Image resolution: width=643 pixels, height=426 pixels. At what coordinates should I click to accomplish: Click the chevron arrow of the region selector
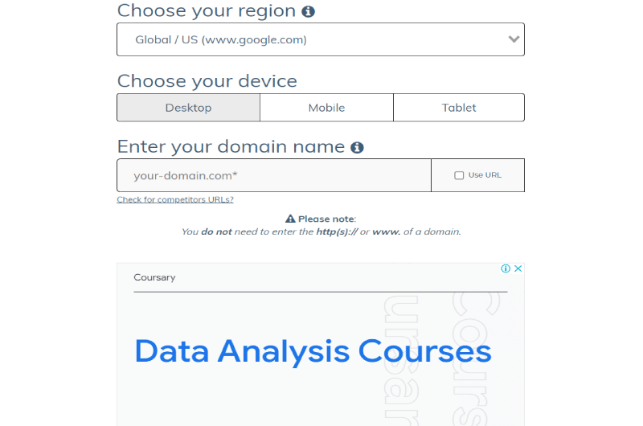pos(514,39)
